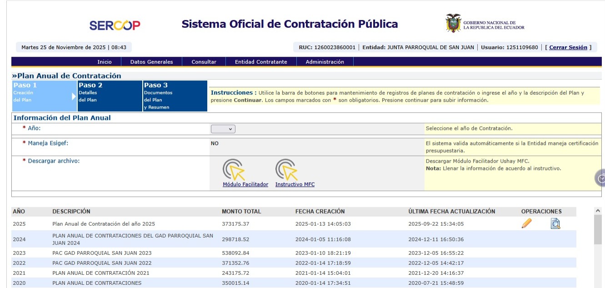The height and width of the screenshot is (288, 605).
Task: Click the Instructivo MFC text link
Action: click(x=295, y=184)
